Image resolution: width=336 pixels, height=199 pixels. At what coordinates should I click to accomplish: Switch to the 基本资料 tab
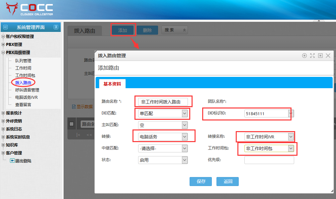[112, 84]
